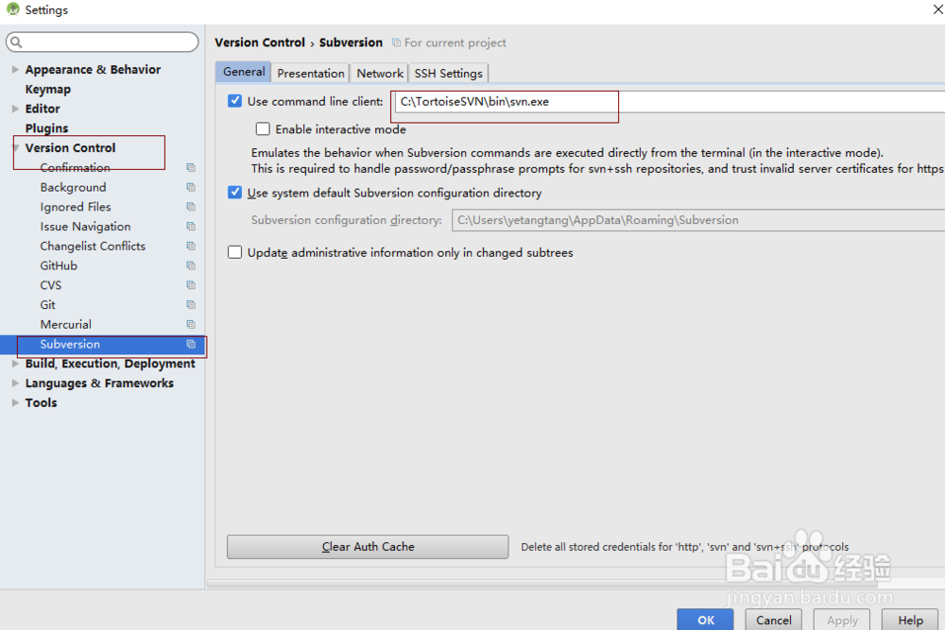Click the project-level icon beside Ignored Files
Viewport: 945px width, 630px height.
[x=191, y=207]
